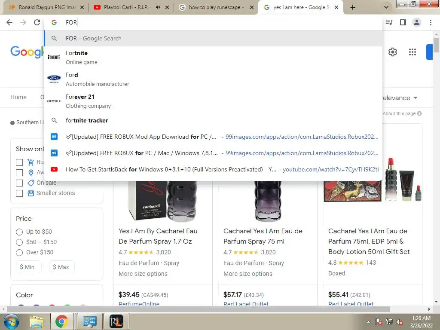
Task: Click the horizontal scrollbar at page bottom
Action: (x=199, y=309)
